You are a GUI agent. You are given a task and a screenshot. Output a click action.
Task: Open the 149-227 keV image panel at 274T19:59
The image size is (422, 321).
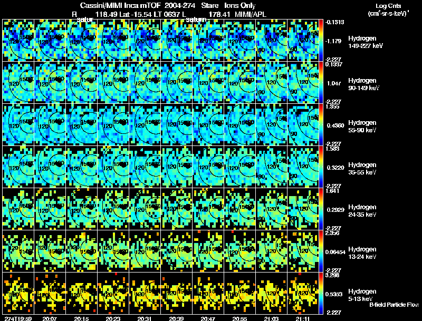18,41
